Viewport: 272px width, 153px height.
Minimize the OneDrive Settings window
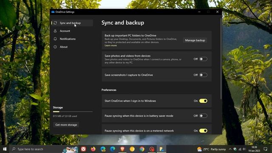coord(199,12)
